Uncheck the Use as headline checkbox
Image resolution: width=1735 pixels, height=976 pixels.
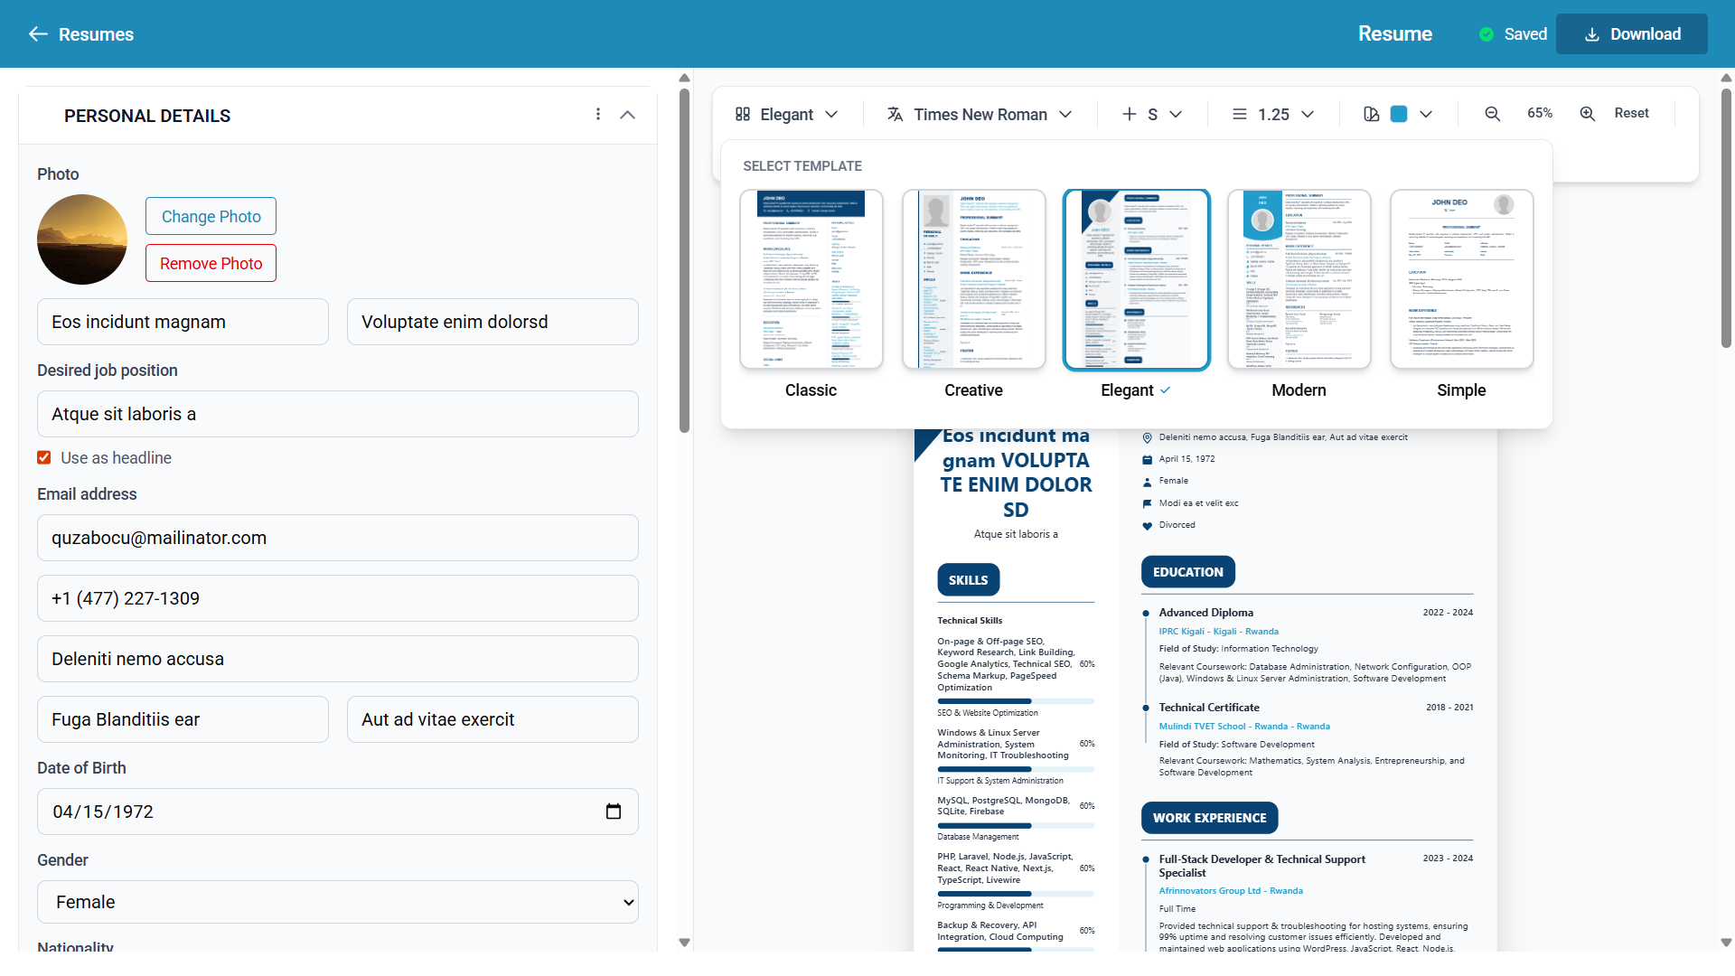tap(43, 457)
